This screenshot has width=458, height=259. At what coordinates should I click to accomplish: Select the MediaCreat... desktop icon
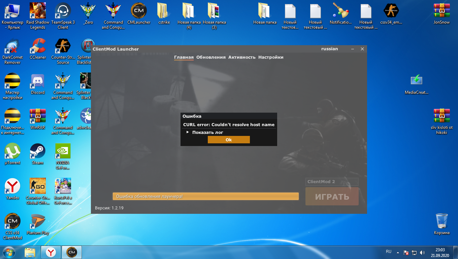(417, 84)
